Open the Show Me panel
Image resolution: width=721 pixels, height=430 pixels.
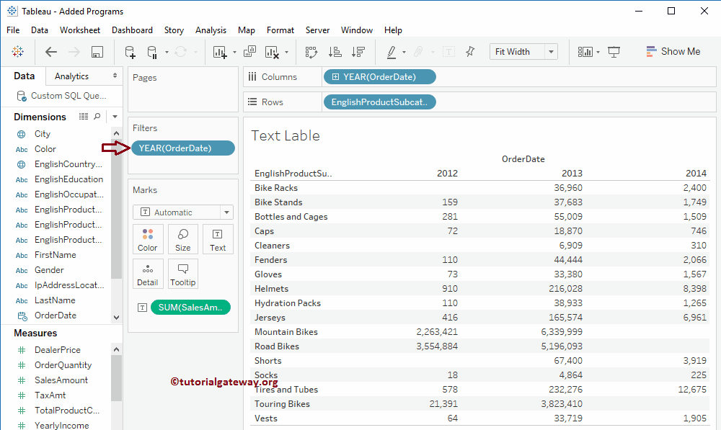click(673, 51)
